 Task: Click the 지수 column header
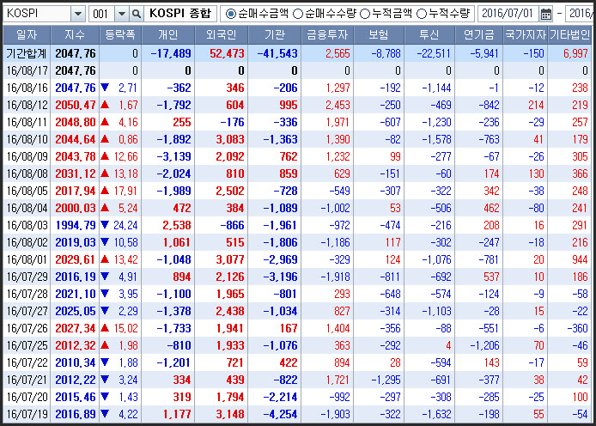pos(75,35)
